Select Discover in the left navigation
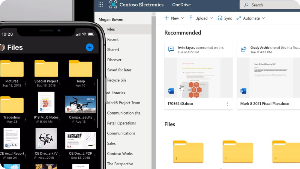 pyautogui.click(x=114, y=60)
